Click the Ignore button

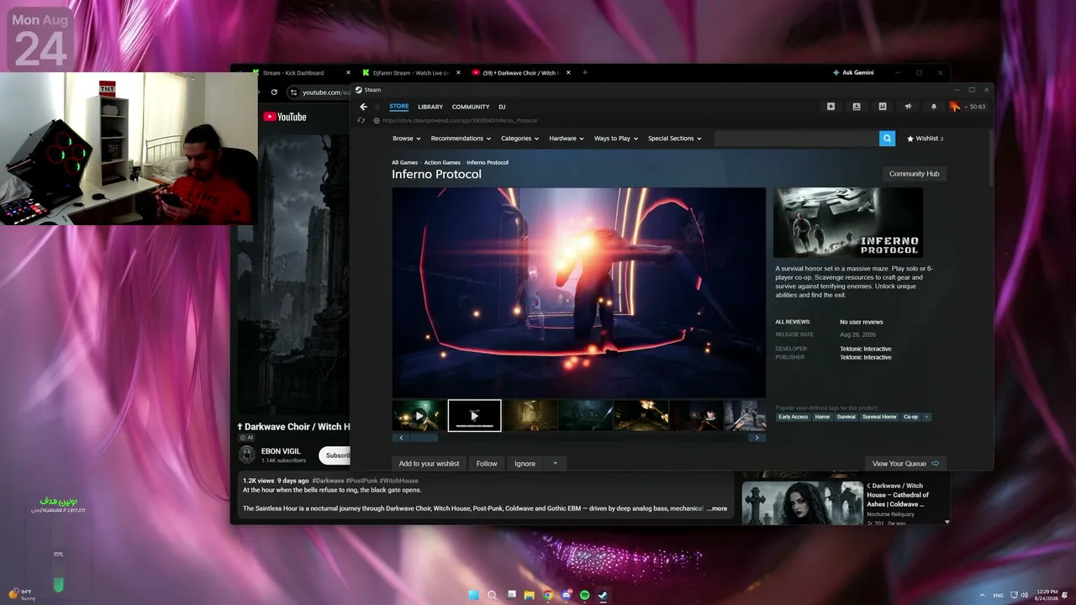point(525,464)
